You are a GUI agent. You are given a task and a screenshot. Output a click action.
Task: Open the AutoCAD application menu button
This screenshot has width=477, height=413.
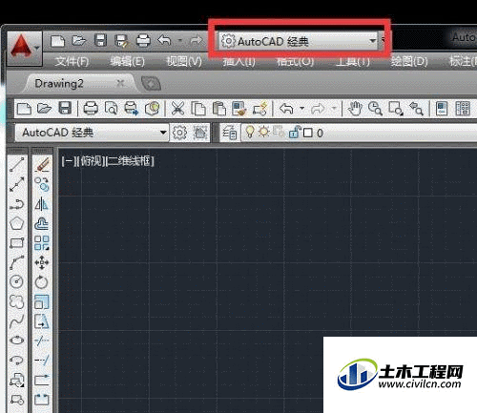point(25,48)
